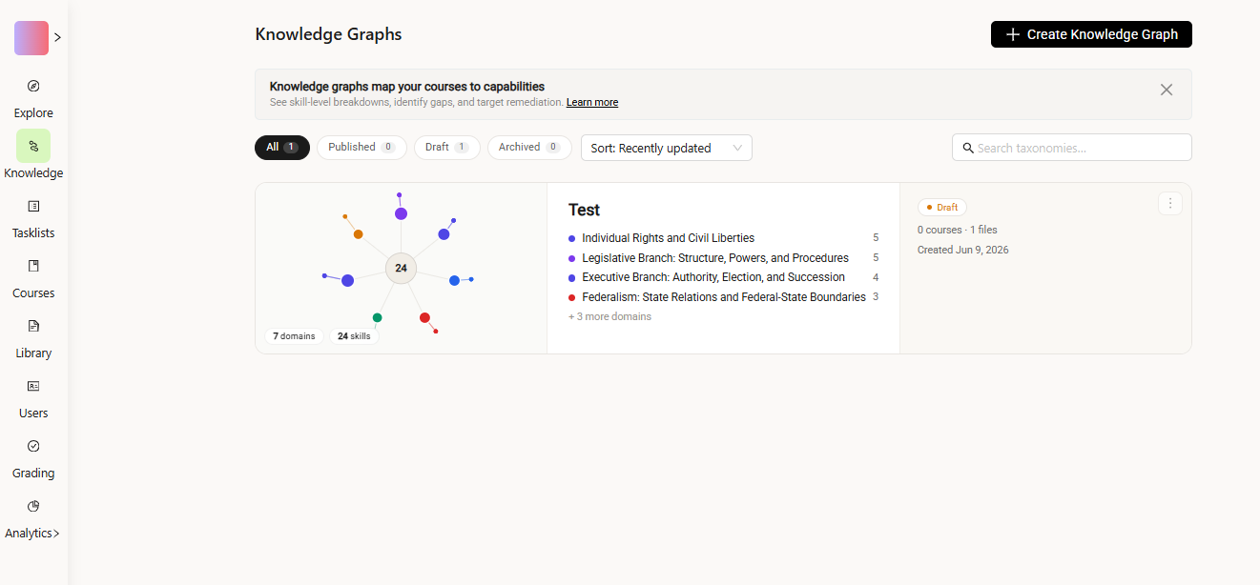Open the Courses book icon
This screenshot has height=585, width=1260.
[x=33, y=266]
